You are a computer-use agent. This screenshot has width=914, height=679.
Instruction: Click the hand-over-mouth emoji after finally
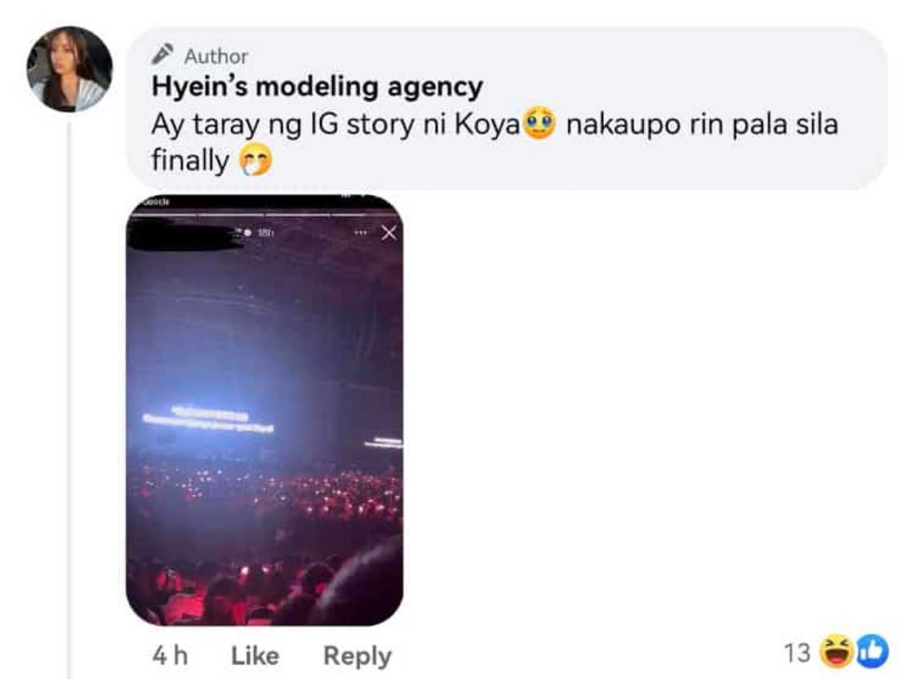(256, 160)
